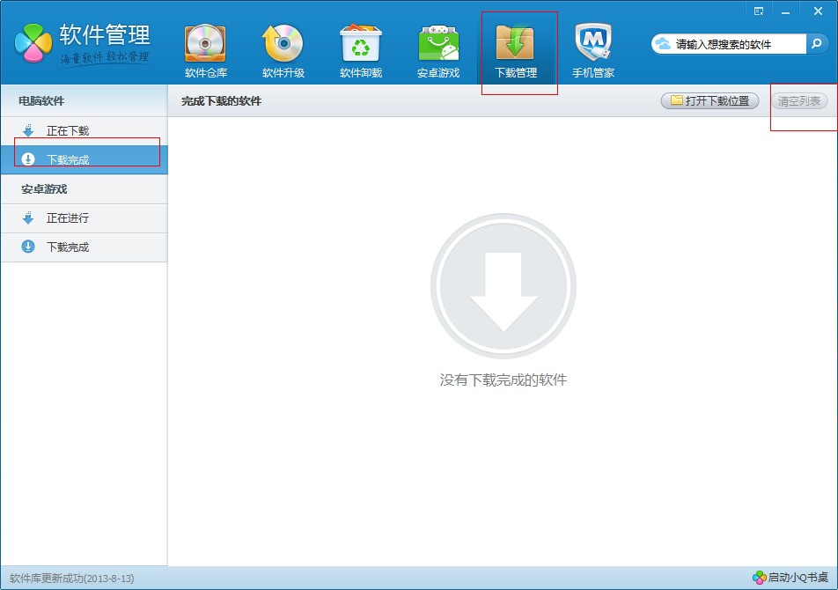The height and width of the screenshot is (590, 838).
Task: Click the 电脑软件 section header
Action: coord(41,101)
